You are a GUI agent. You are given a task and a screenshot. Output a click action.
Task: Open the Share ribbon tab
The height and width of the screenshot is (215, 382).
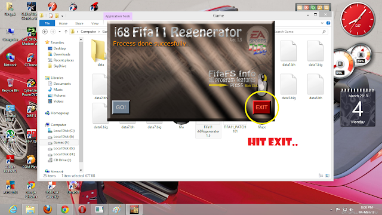tap(79, 23)
